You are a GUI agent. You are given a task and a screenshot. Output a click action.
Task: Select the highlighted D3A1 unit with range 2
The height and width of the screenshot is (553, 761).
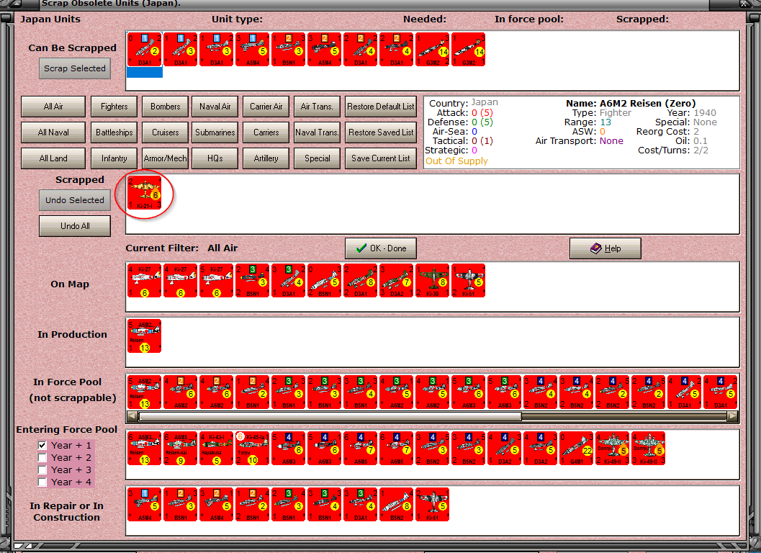(145, 50)
